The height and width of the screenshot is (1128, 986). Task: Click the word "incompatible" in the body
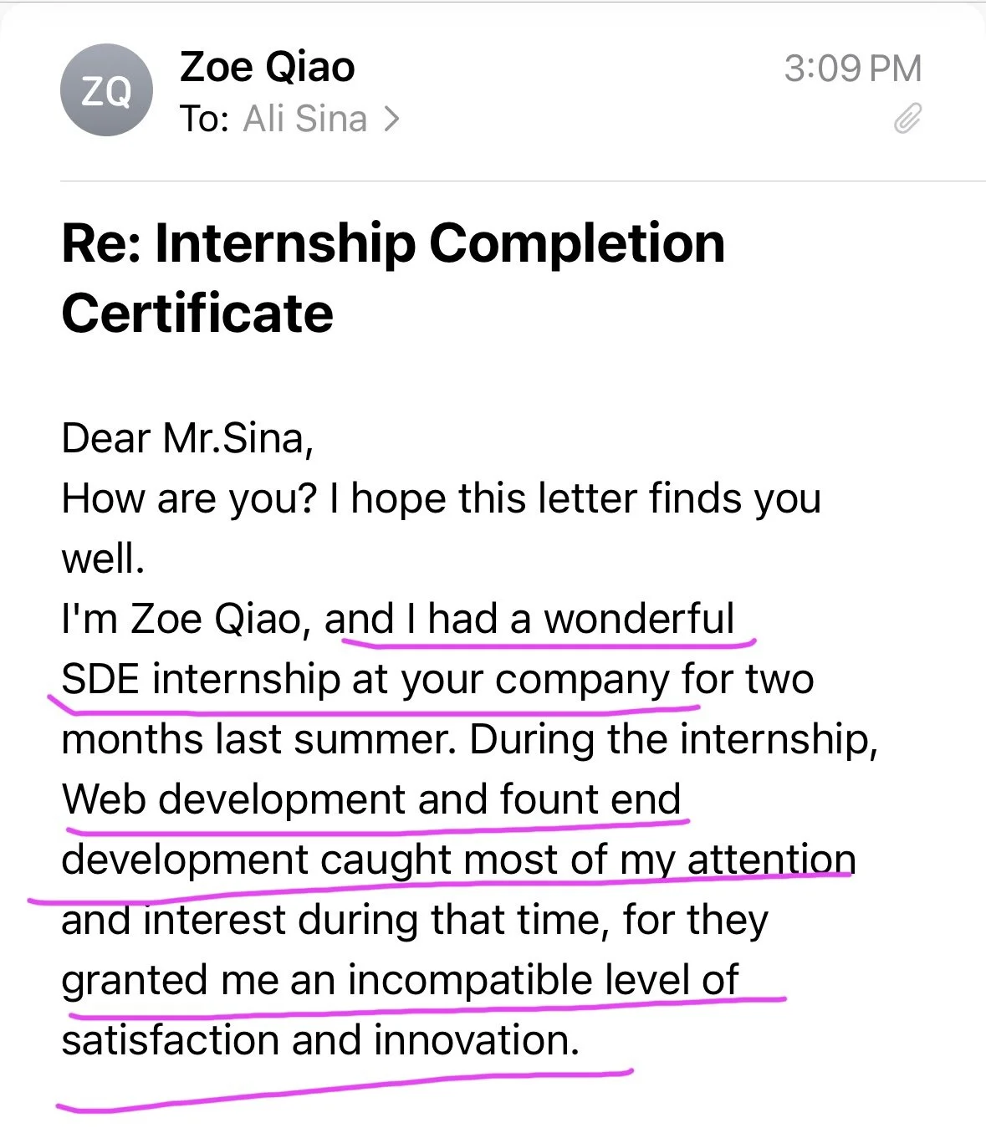[x=470, y=980]
